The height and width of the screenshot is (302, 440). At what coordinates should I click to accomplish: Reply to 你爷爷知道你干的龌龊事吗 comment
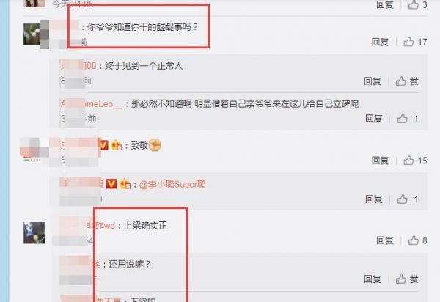coord(380,42)
